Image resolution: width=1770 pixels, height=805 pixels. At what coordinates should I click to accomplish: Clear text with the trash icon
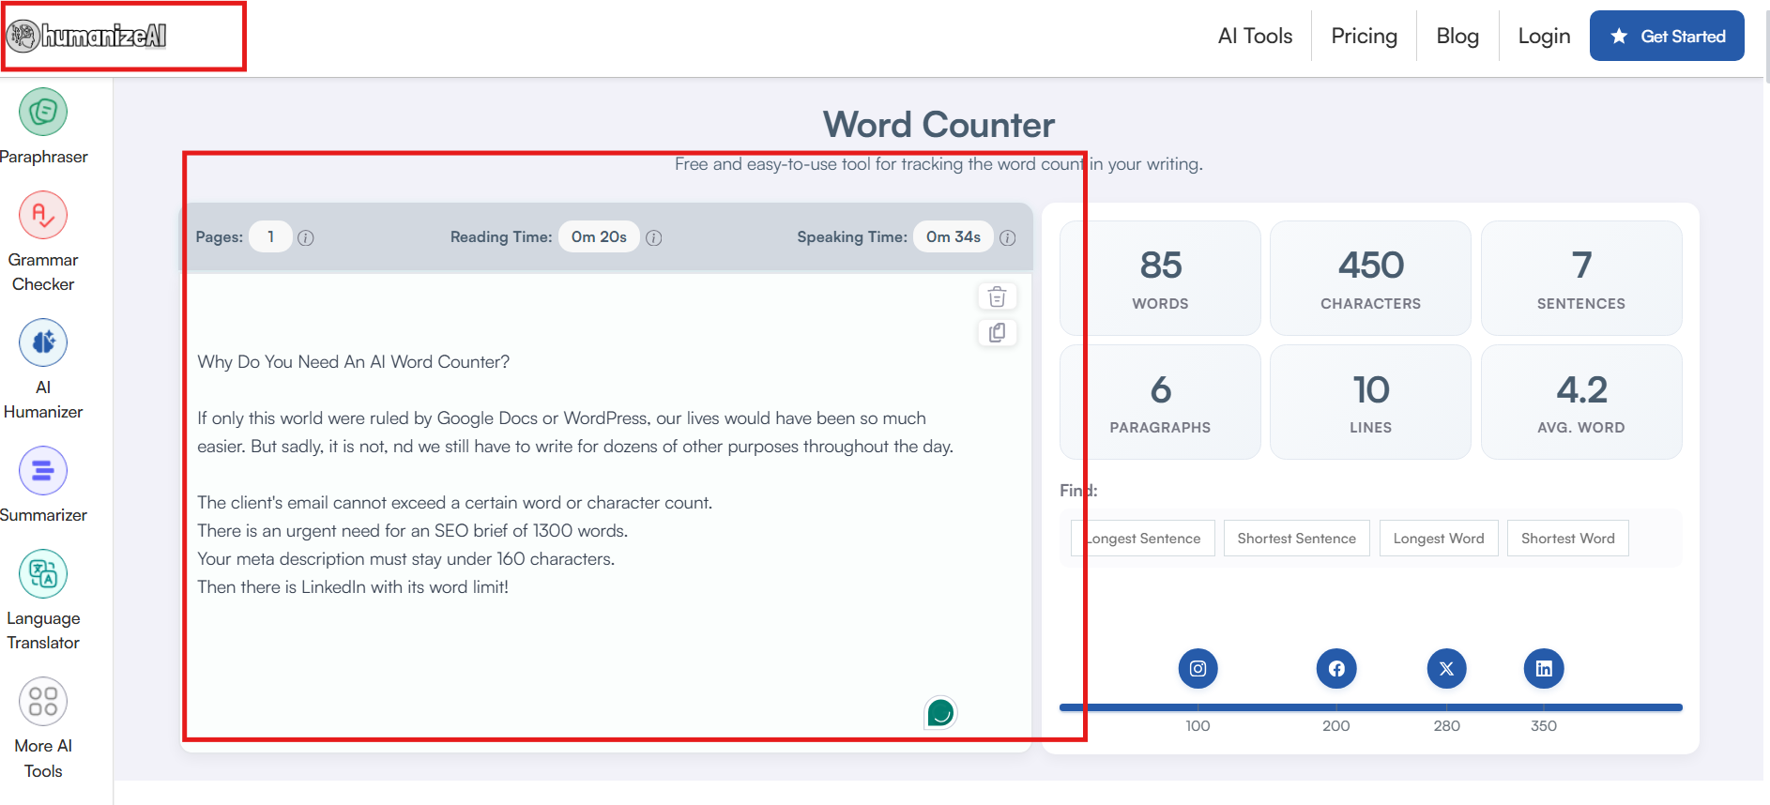997,297
